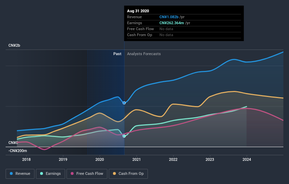
Task: Click the CN¥262.364m earnings value
Action: click(x=171, y=23)
